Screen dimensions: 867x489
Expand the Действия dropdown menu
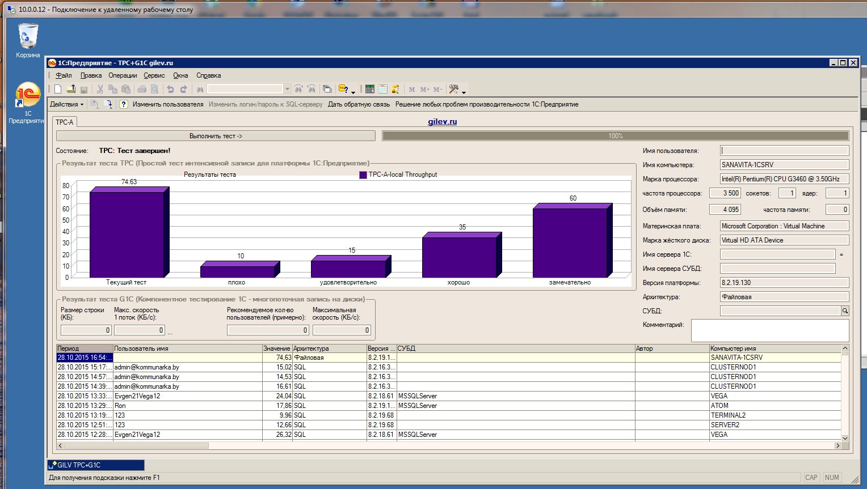(66, 104)
